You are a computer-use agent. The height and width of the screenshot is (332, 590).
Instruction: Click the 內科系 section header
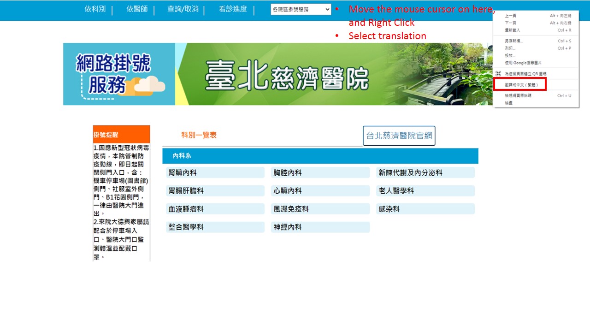click(320, 156)
